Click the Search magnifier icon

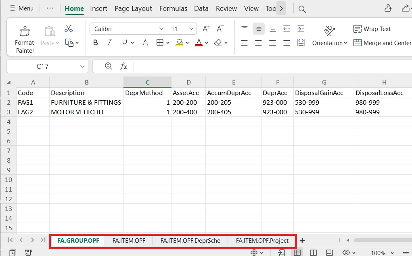[x=302, y=8]
